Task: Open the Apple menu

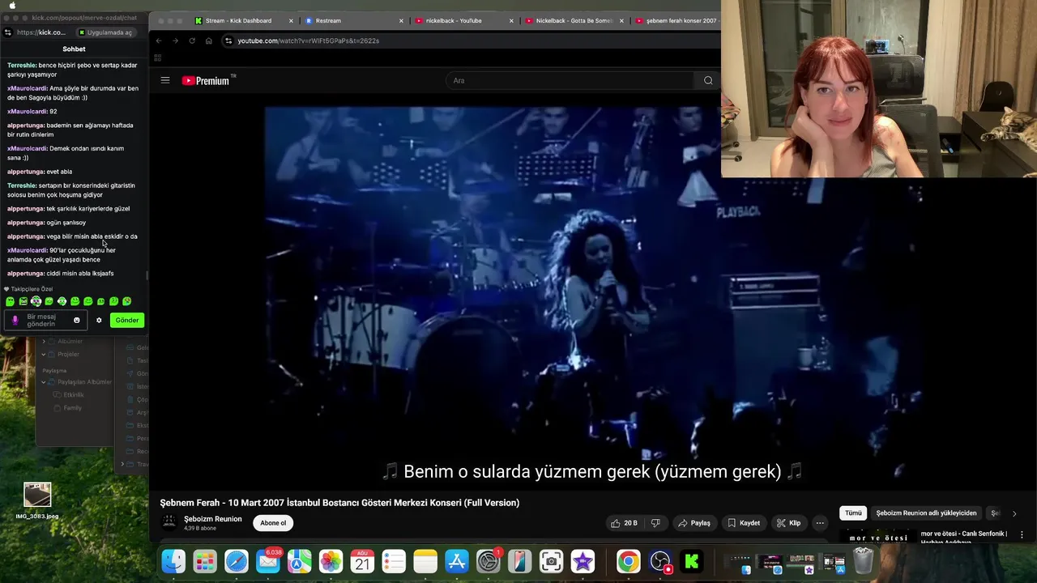Action: (x=12, y=5)
